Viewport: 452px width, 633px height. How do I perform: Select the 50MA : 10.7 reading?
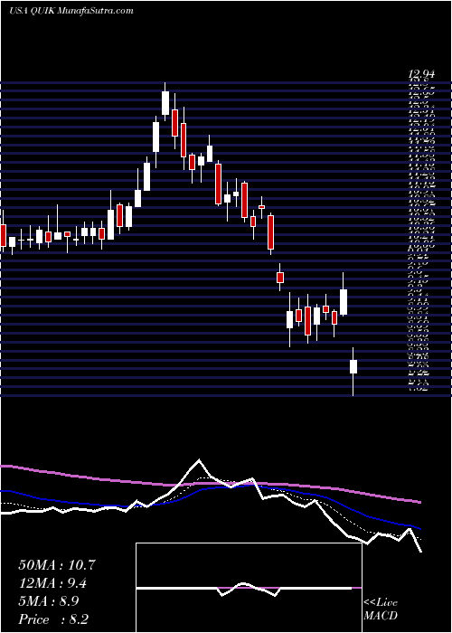pyautogui.click(x=56, y=565)
